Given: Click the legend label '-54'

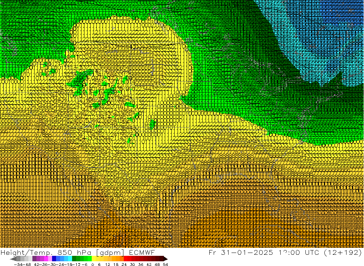Looking at the screenshot, I should point(18,265).
